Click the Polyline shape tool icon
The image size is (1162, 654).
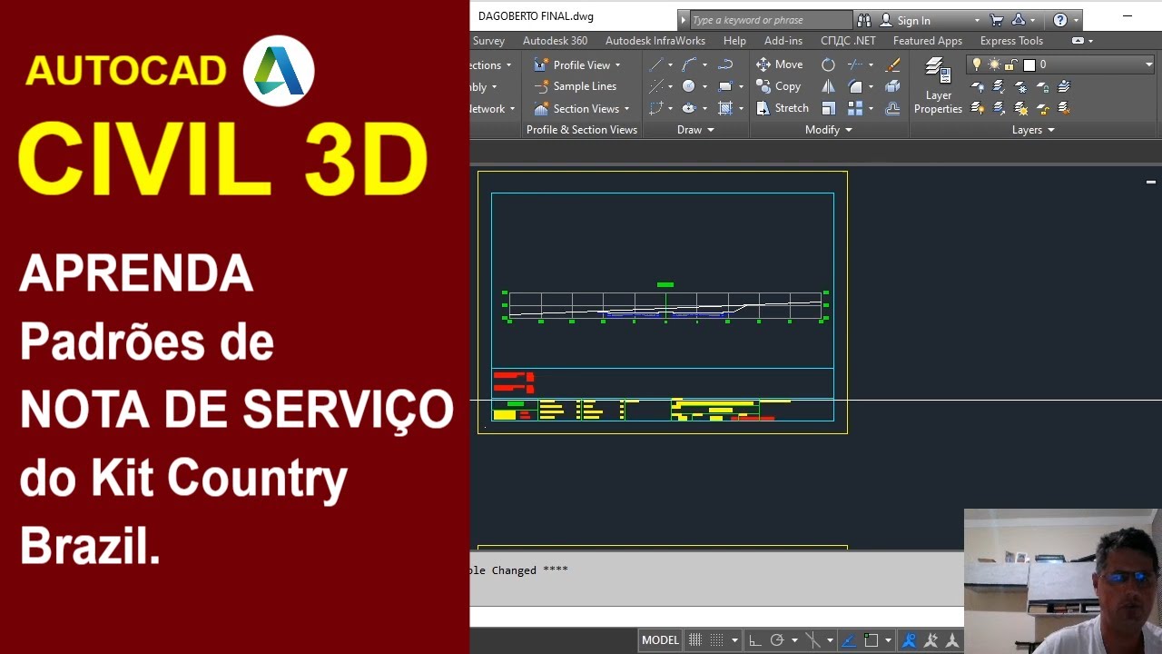tap(725, 64)
